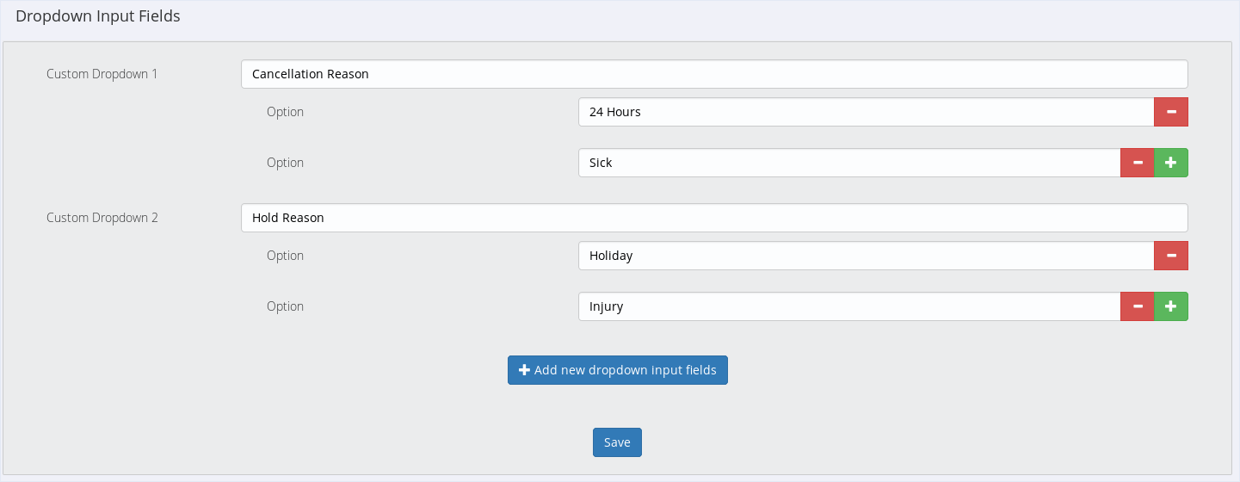Remove the 24 Hours option with minus button
1240x482 pixels.
(x=1170, y=112)
